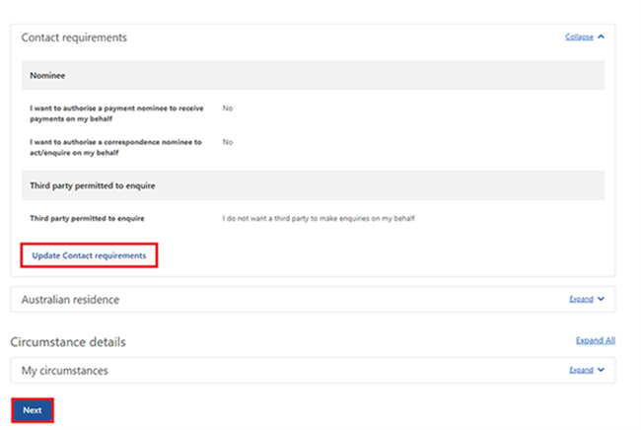Click the Next button
The width and height of the screenshot is (641, 430).
coord(33,410)
